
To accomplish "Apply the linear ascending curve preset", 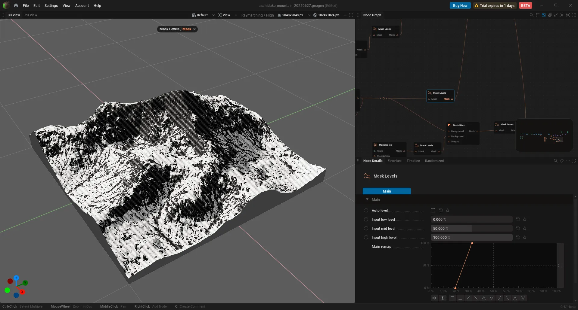I will point(468,298).
